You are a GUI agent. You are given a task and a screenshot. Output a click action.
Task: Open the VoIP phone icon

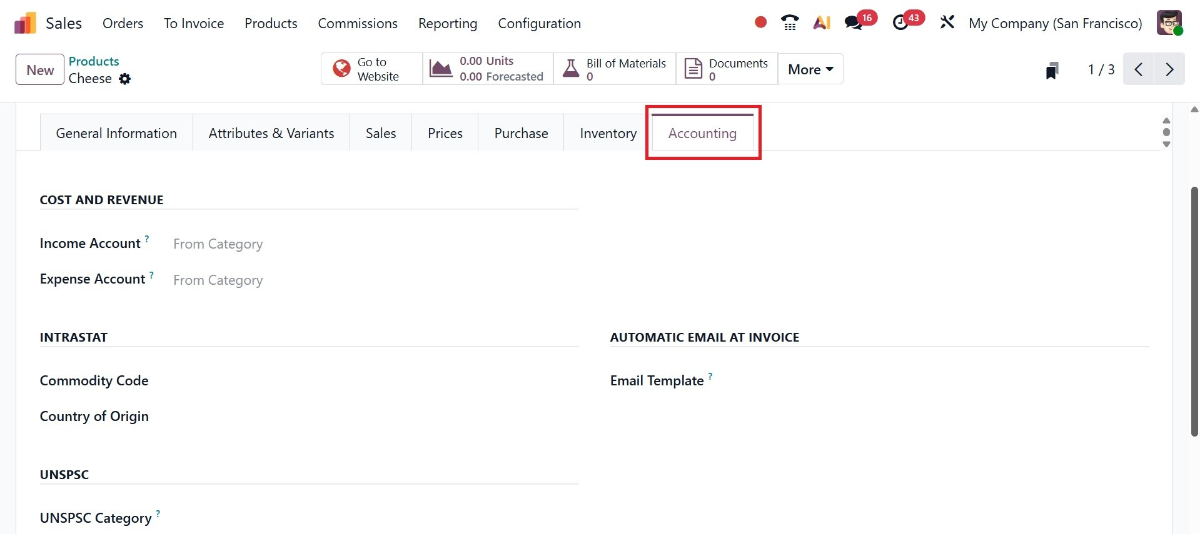(x=790, y=23)
